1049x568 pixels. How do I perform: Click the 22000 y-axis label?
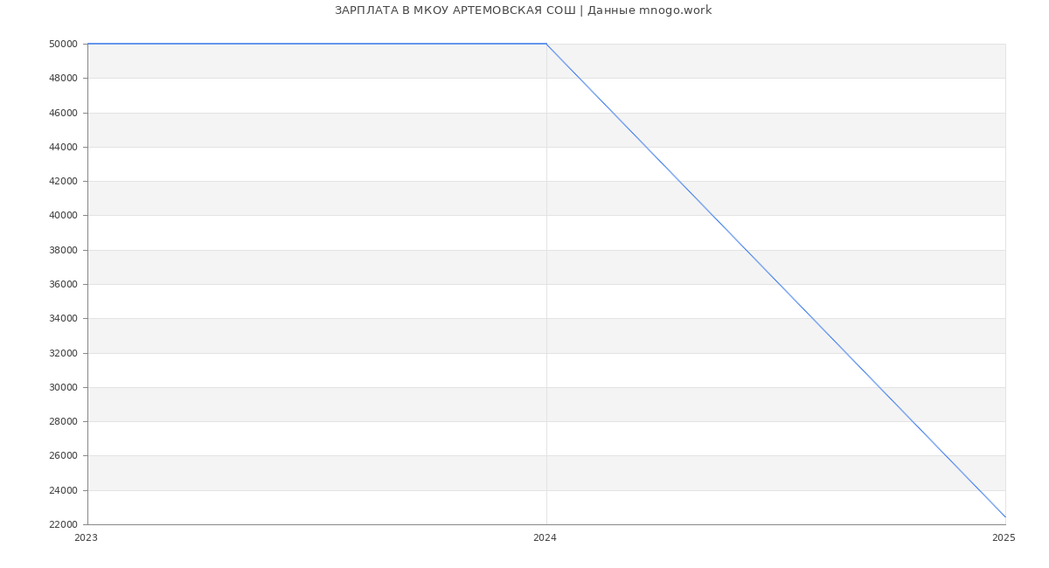(64, 524)
